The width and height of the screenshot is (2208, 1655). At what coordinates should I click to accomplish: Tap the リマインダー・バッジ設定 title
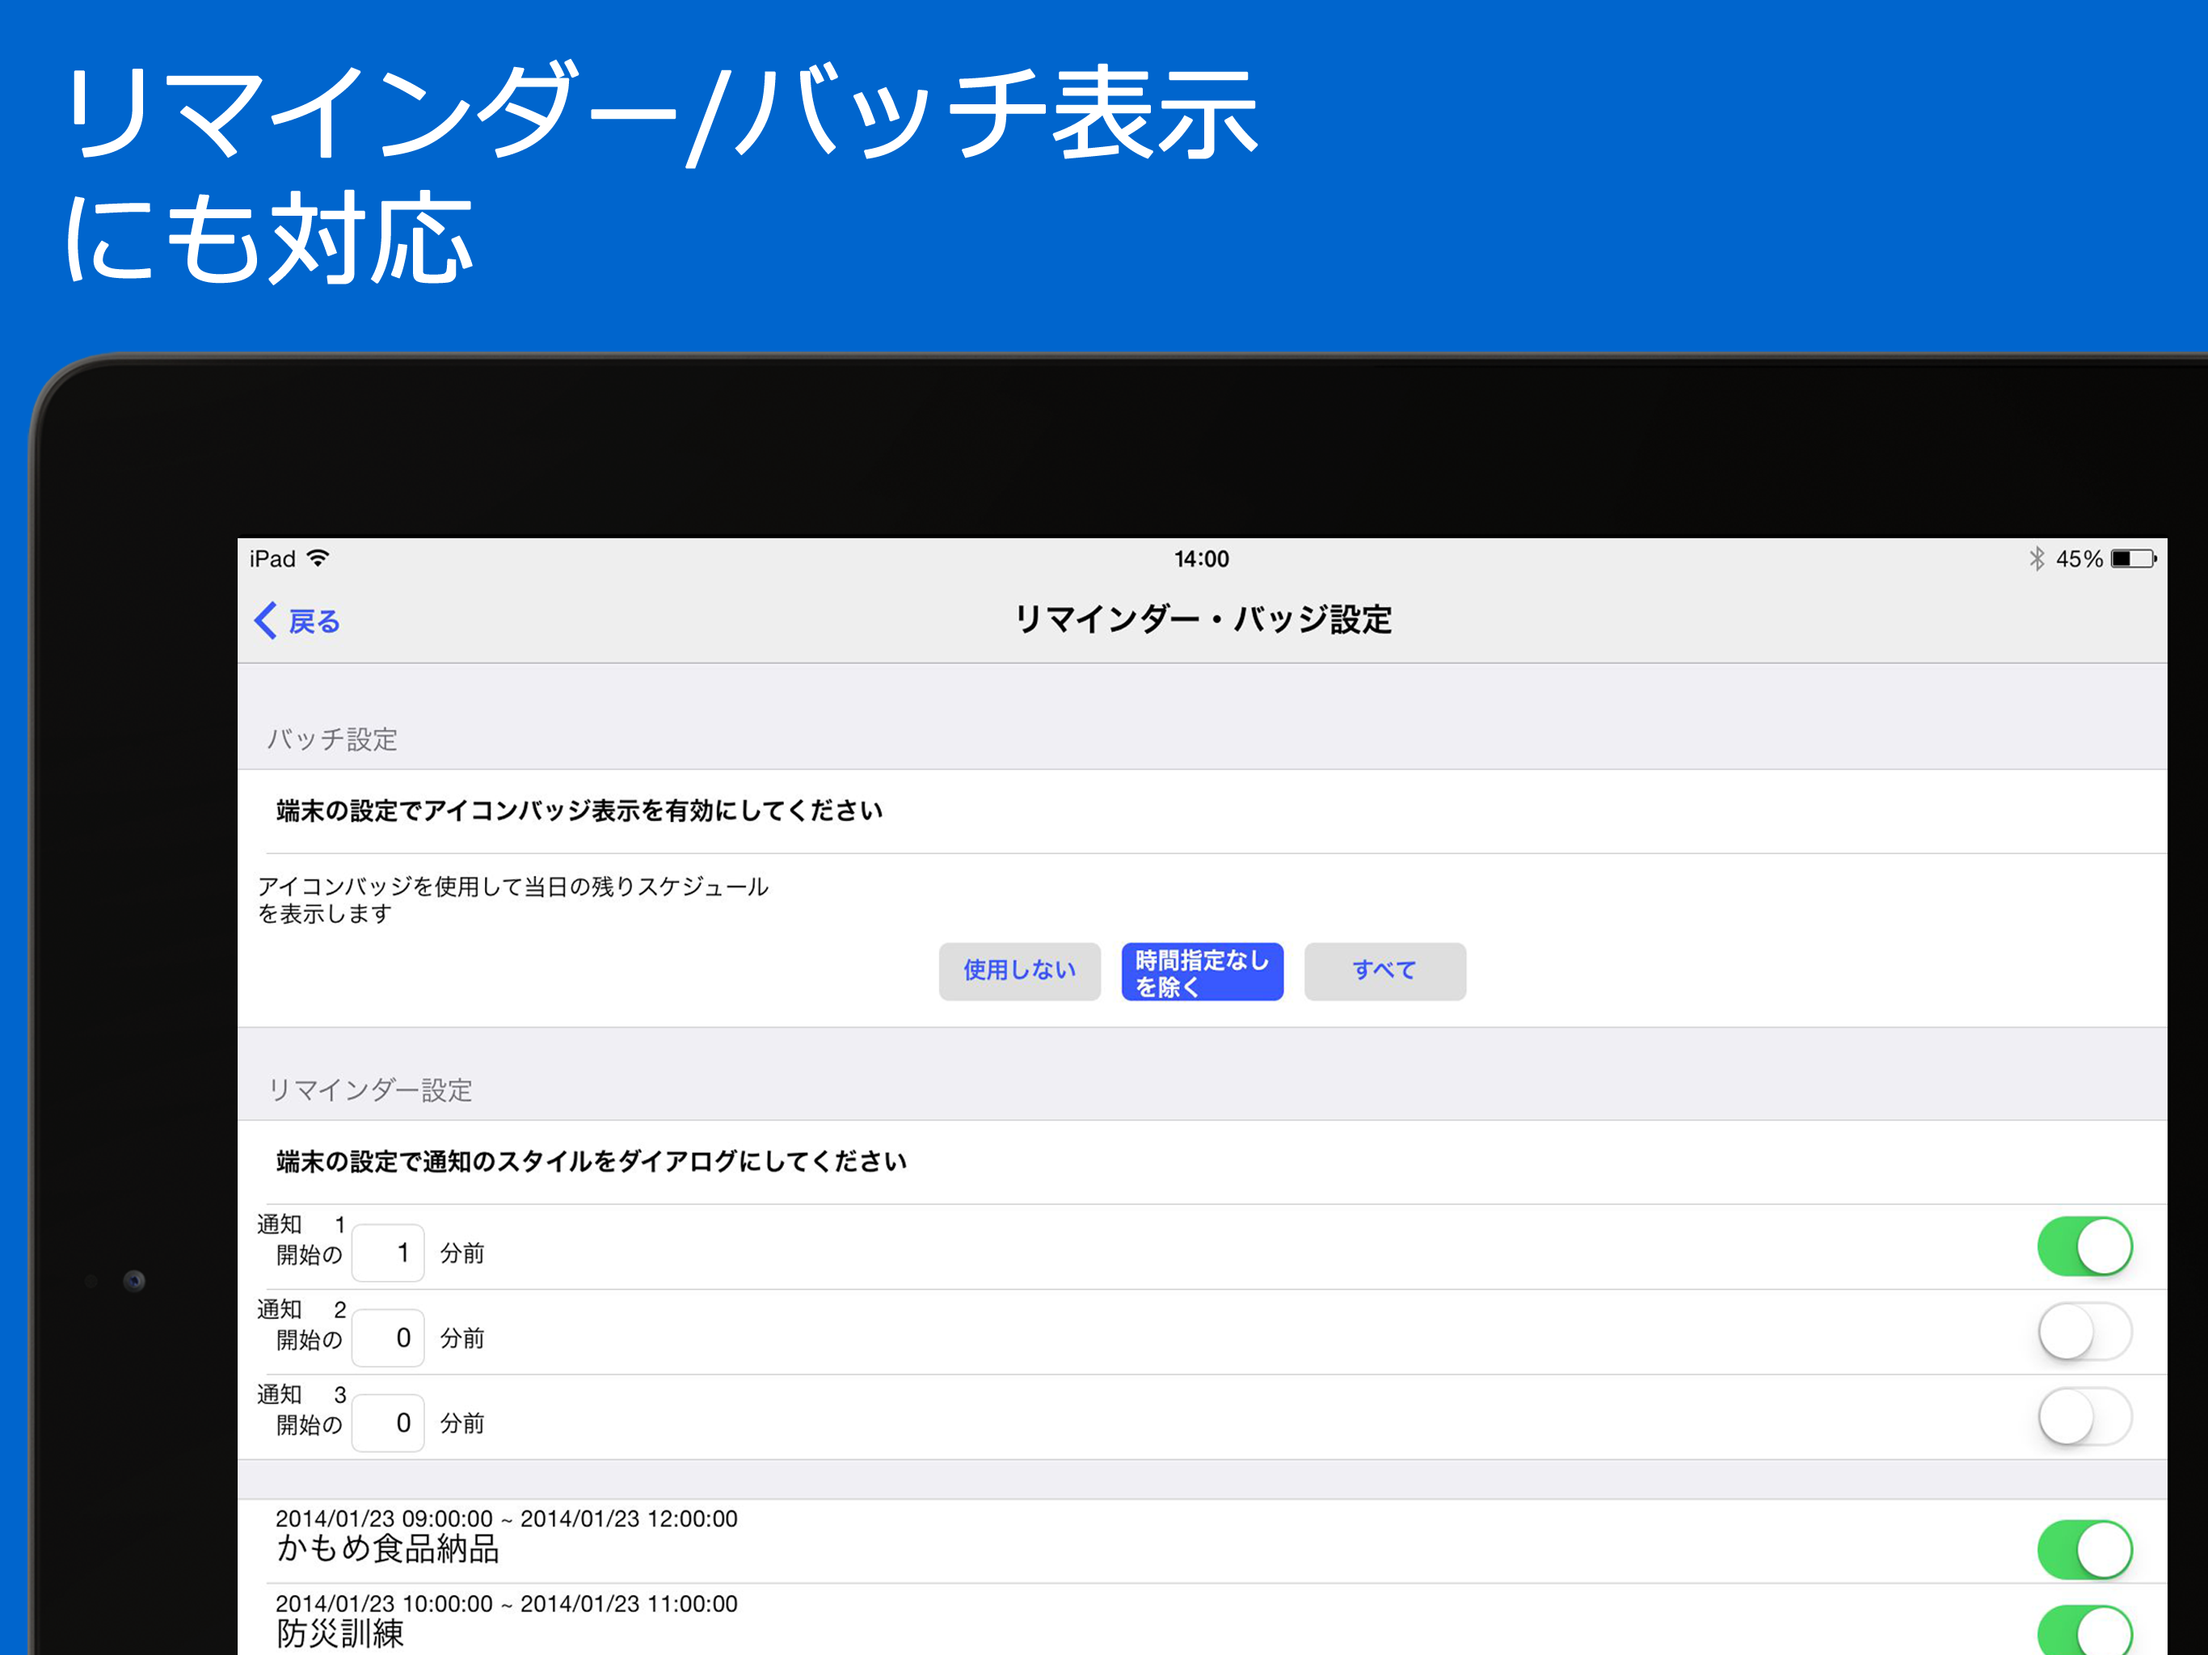[x=1203, y=620]
